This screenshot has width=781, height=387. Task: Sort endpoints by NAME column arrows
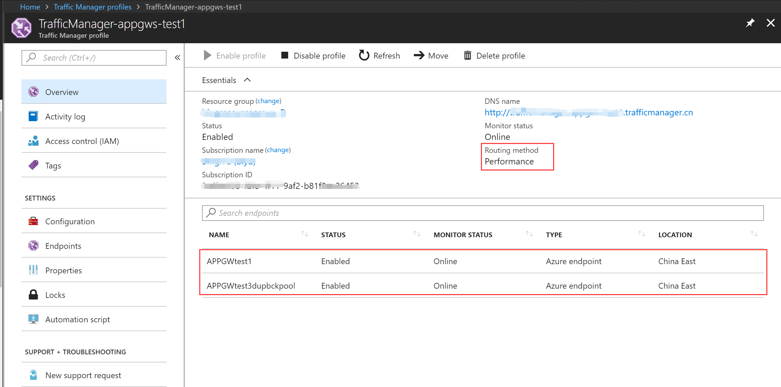[x=304, y=234]
